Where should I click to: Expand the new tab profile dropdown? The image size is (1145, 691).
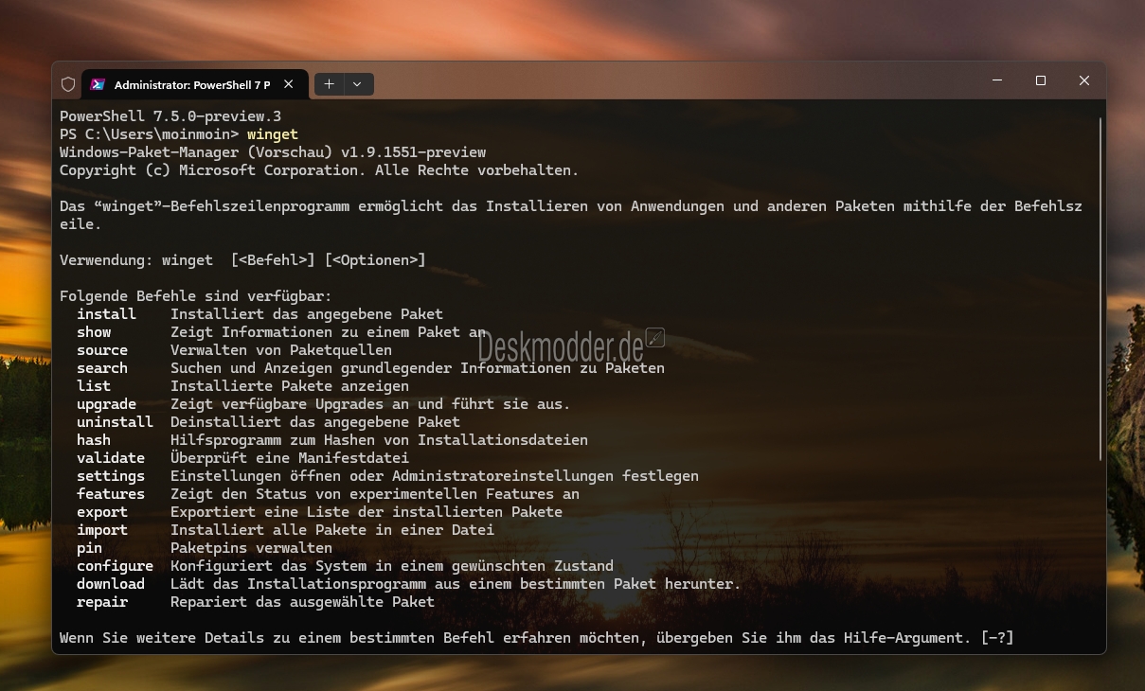[x=357, y=84]
